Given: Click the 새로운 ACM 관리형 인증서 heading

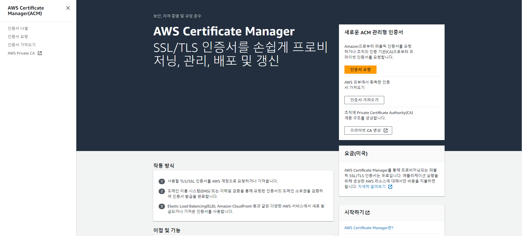Looking at the screenshot, I should pos(374,32).
